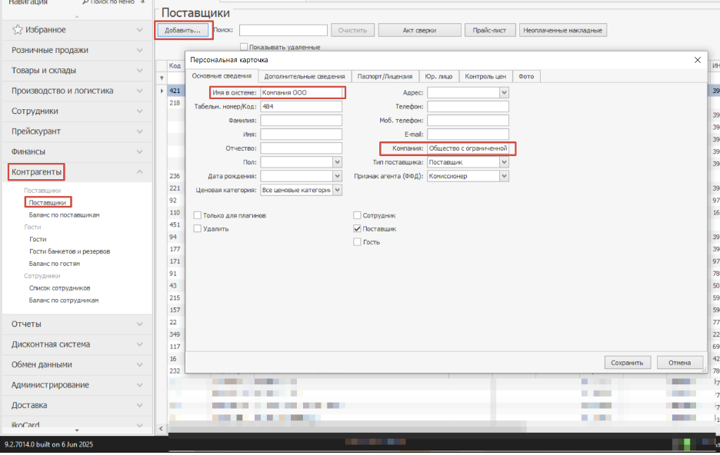Enable the Только для плагинов checkbox
Viewport: 720px width, 455px height.
[x=198, y=215]
